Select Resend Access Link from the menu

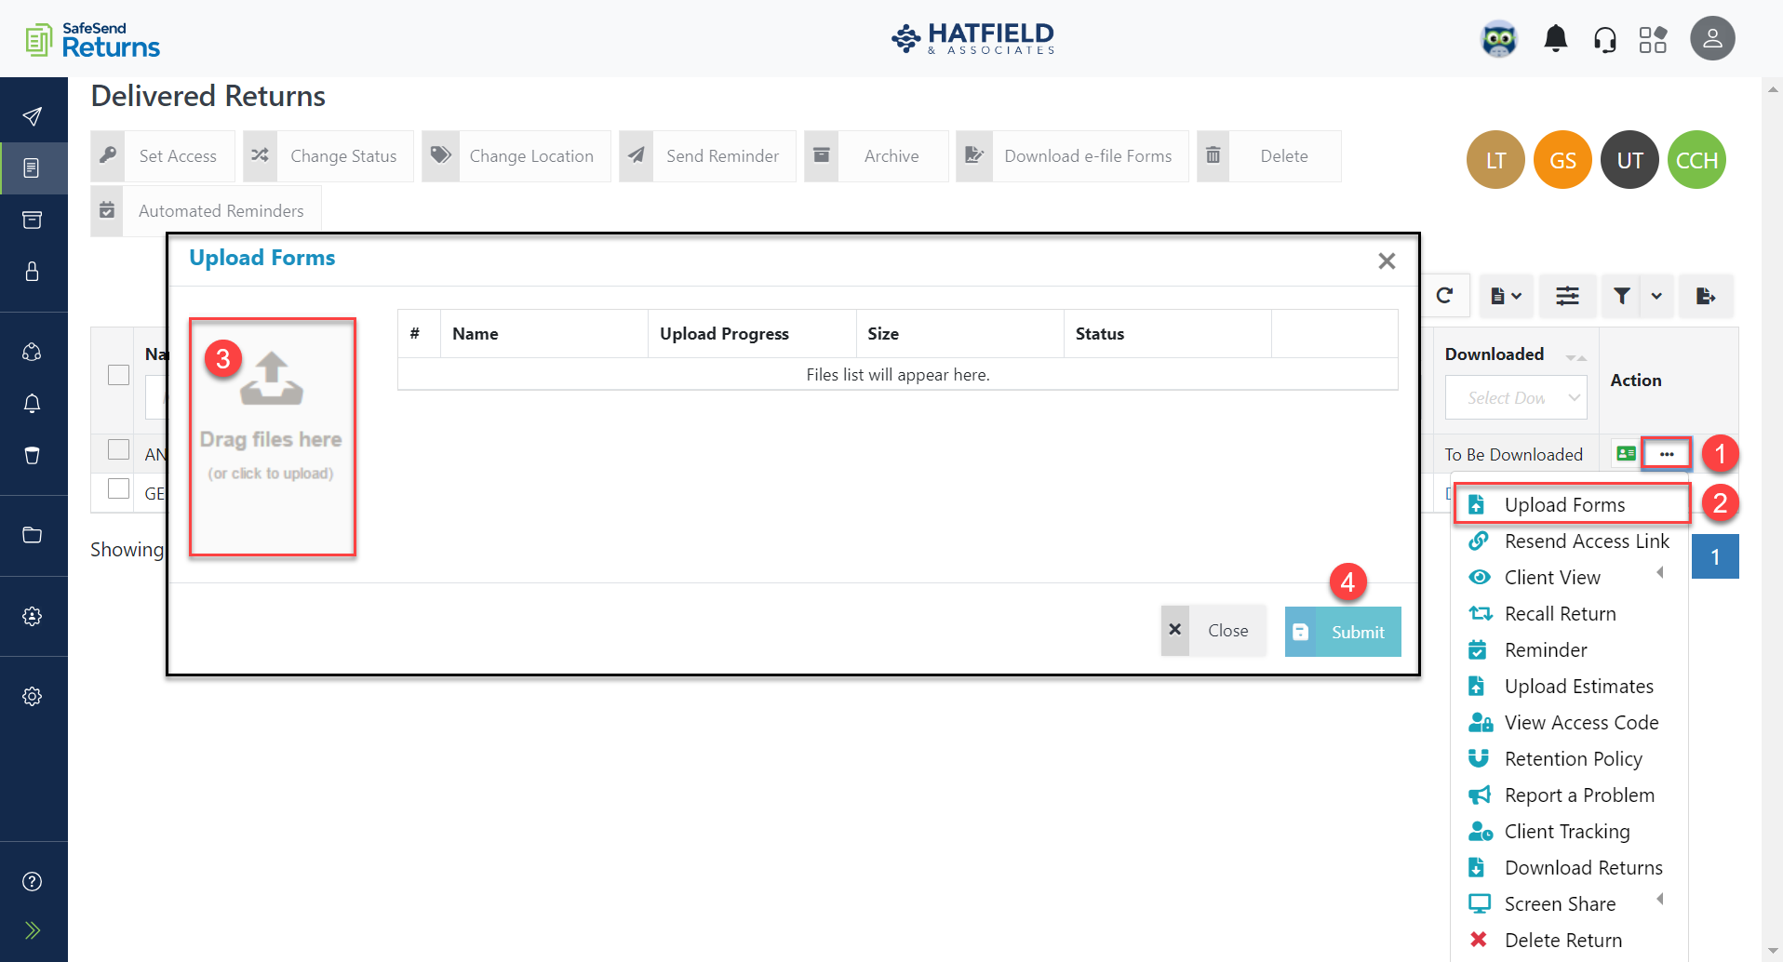1586,541
